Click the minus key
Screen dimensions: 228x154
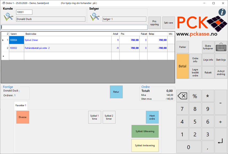221,102
